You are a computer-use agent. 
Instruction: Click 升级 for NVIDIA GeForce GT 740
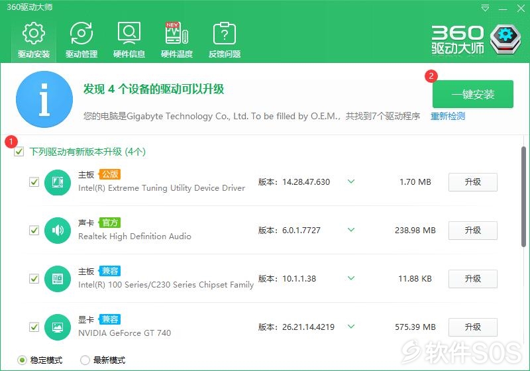pyautogui.click(x=473, y=327)
